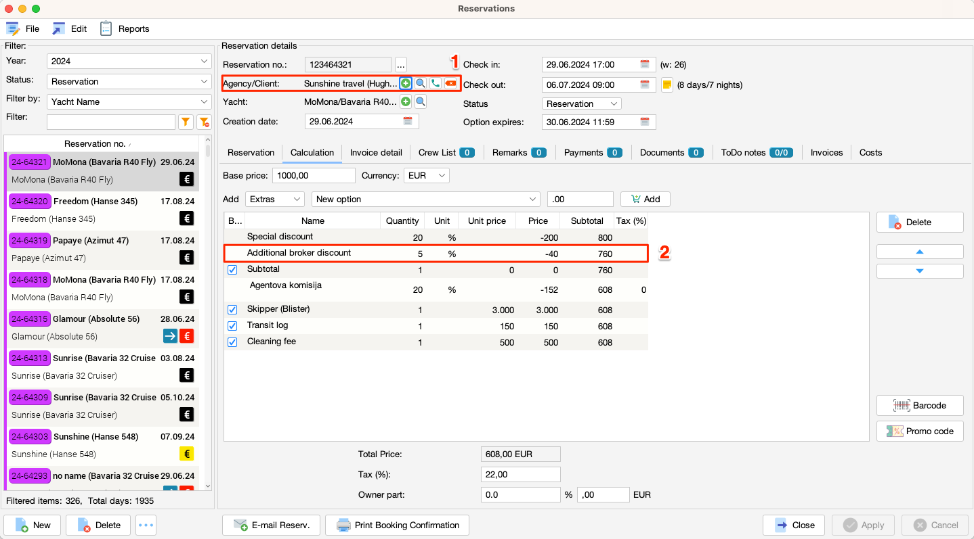Apply the filter with the orange funnel icon
974x539 pixels.
[x=186, y=122]
